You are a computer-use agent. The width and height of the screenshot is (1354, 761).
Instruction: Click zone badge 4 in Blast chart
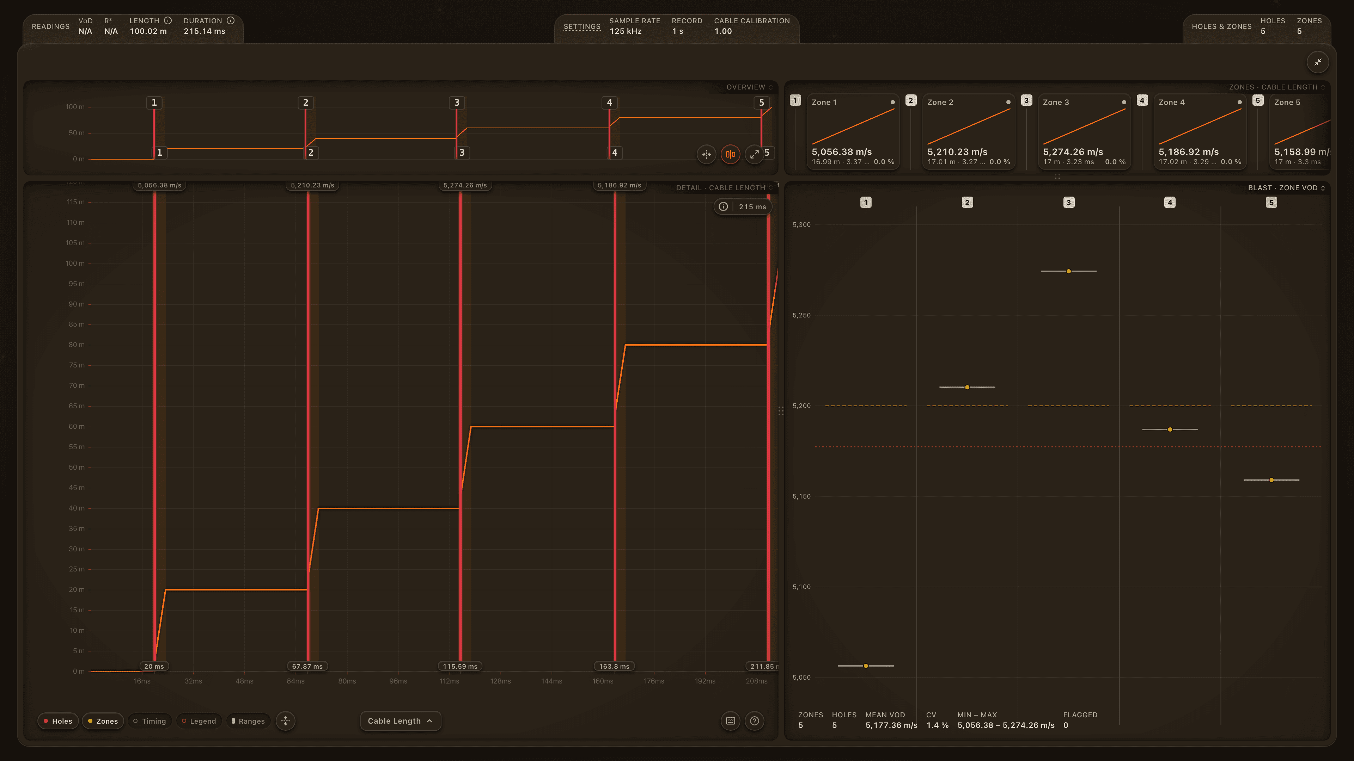[x=1170, y=202]
